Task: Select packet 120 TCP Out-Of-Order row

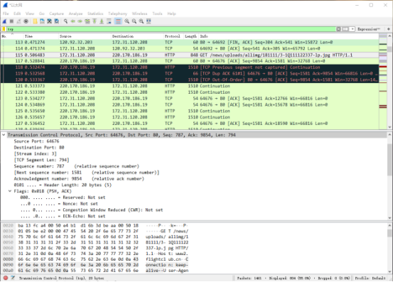Action: point(190,80)
